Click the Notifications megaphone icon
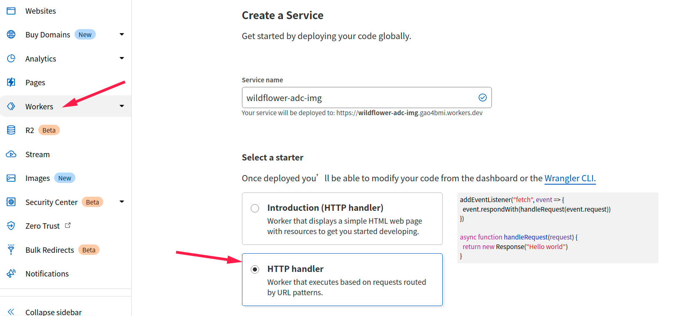 click(x=11, y=274)
